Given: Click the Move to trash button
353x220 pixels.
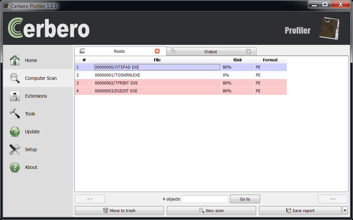Looking at the screenshot, I should 119,210.
